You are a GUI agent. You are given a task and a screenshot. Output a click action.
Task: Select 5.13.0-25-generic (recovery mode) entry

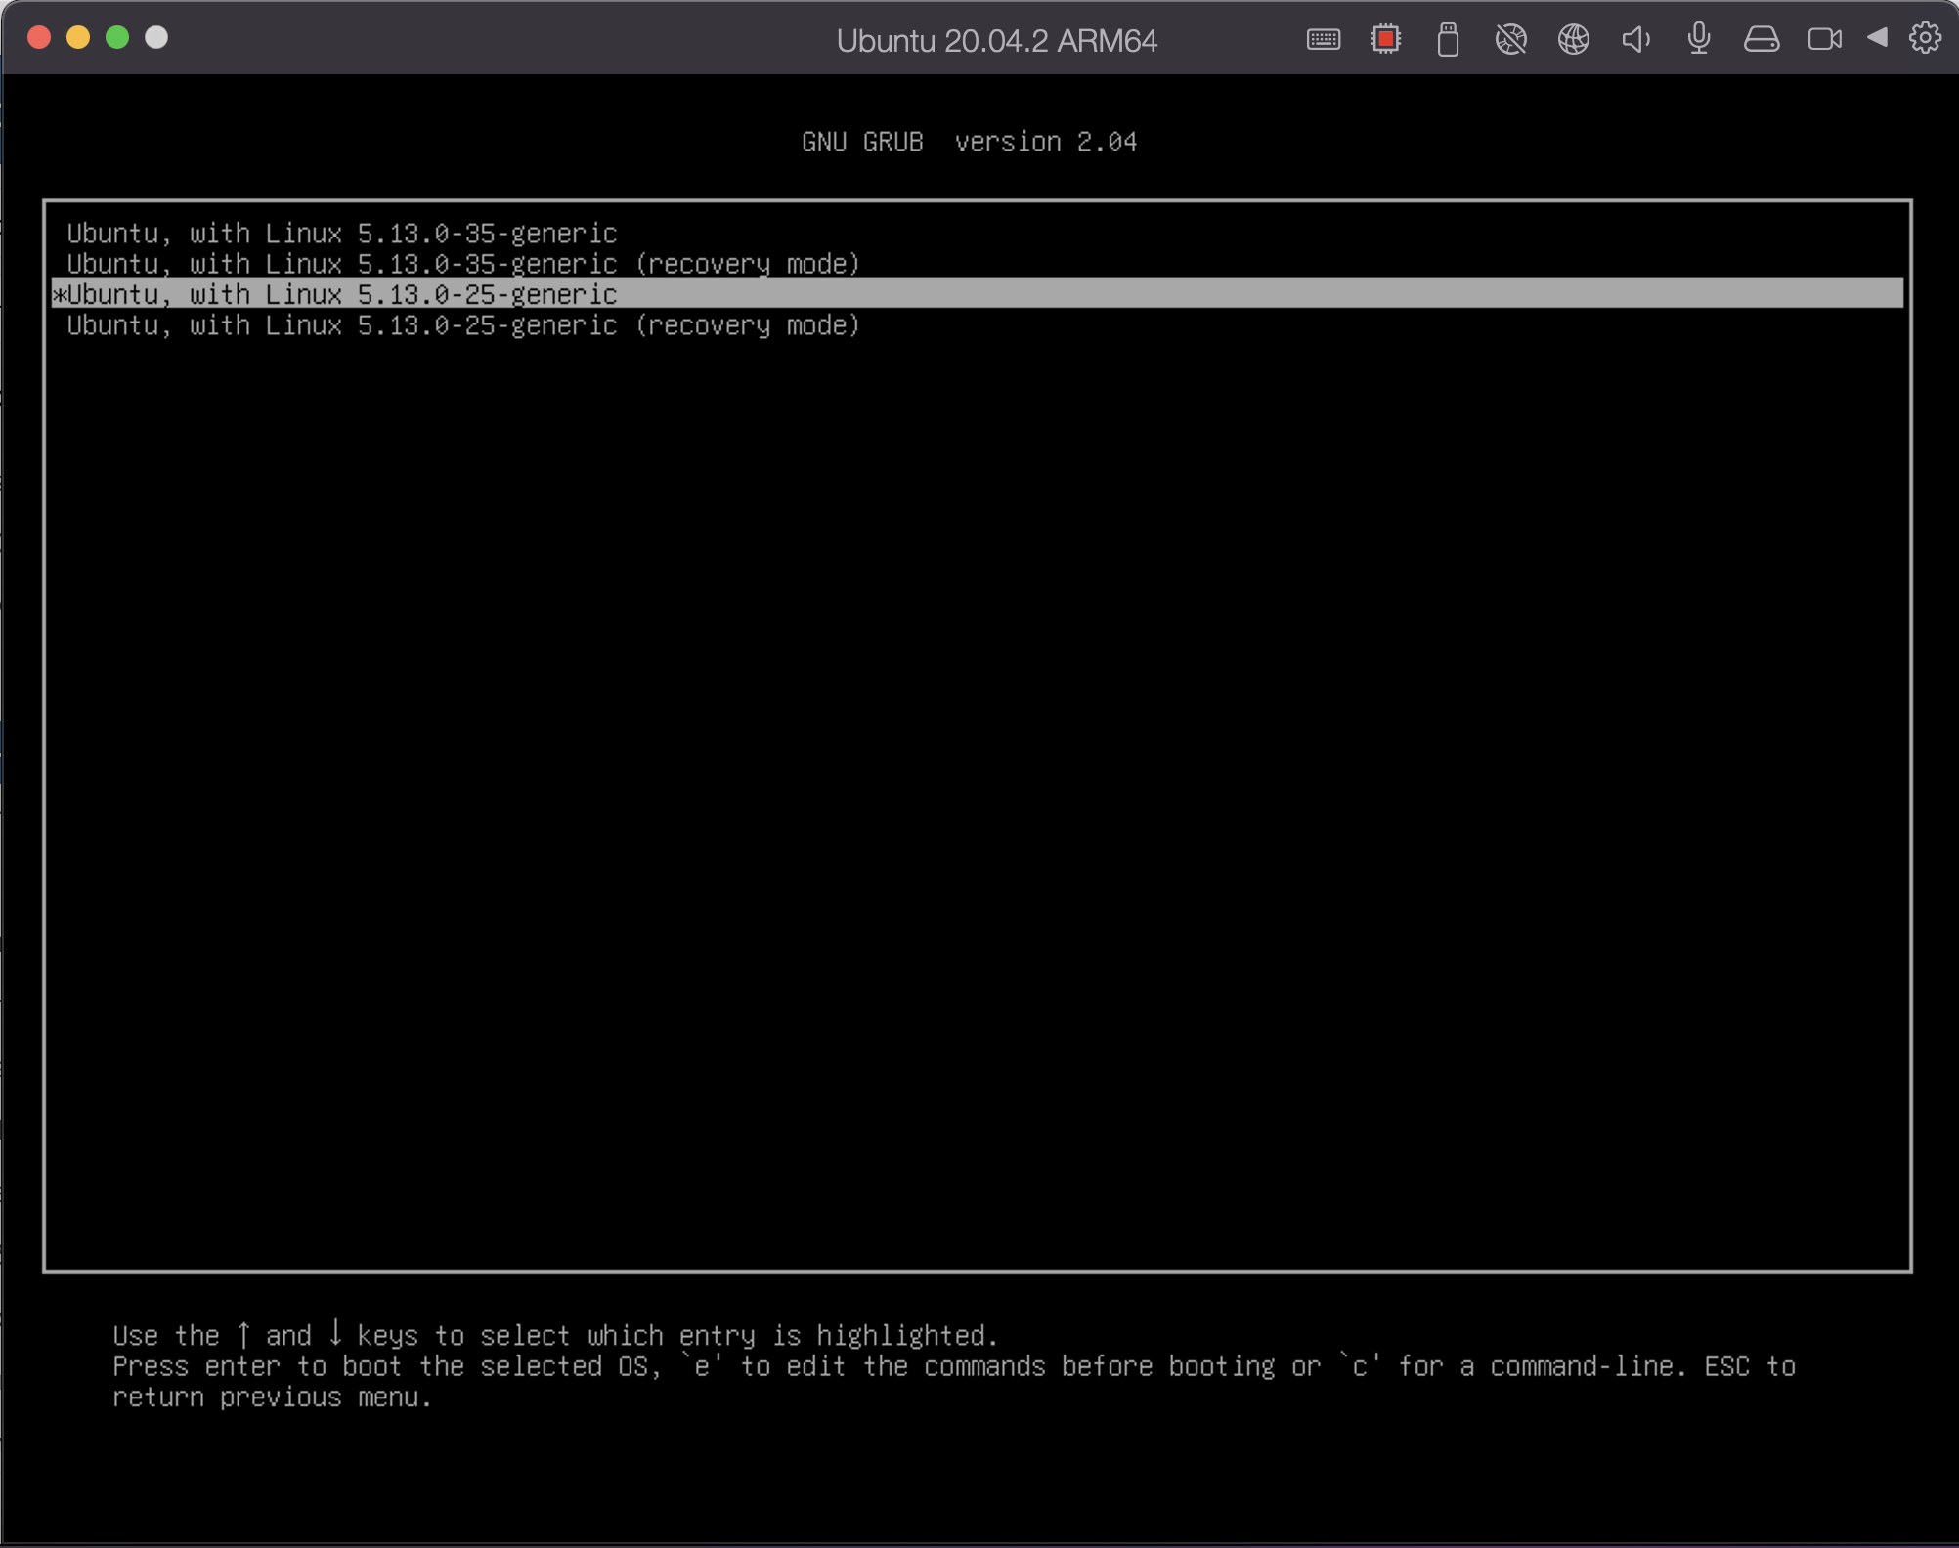coord(978,324)
